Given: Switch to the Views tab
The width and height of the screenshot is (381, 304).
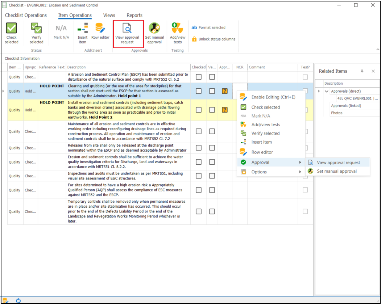Looking at the screenshot, I should tap(109, 15).
